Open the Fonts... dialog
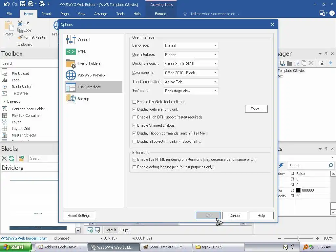This screenshot has width=336, height=252. [x=256, y=109]
